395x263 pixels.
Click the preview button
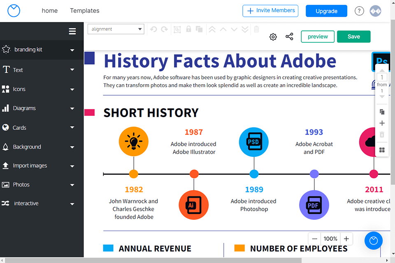pos(318,37)
